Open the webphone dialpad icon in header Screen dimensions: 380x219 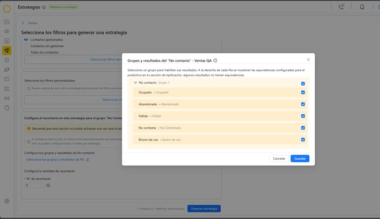(x=341, y=7)
